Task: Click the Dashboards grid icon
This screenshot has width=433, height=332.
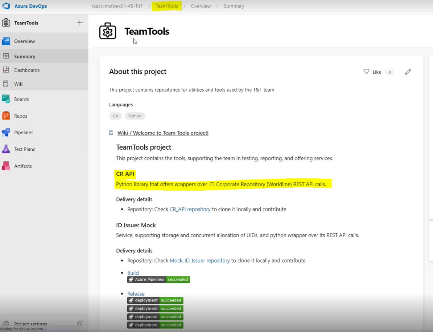Action: [x=6, y=70]
